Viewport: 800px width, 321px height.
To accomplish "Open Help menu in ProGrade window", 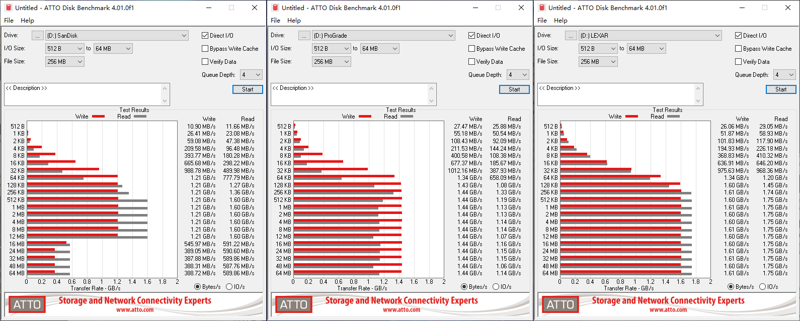I will [294, 21].
